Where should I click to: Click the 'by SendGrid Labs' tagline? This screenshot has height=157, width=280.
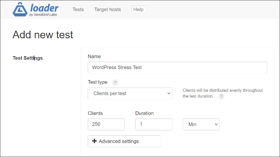pos(43,15)
